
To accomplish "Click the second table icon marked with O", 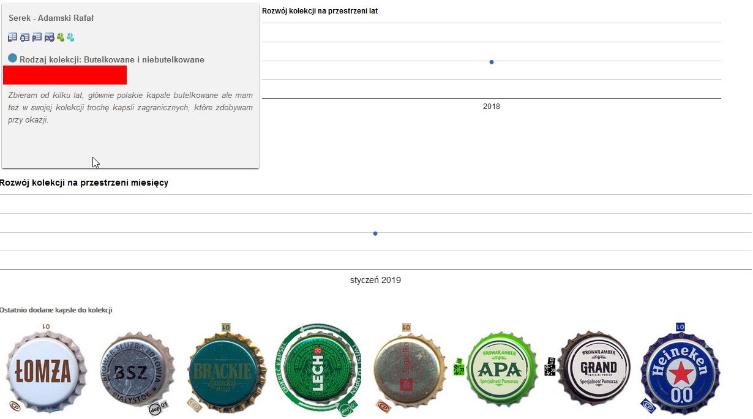I will pos(24,37).
